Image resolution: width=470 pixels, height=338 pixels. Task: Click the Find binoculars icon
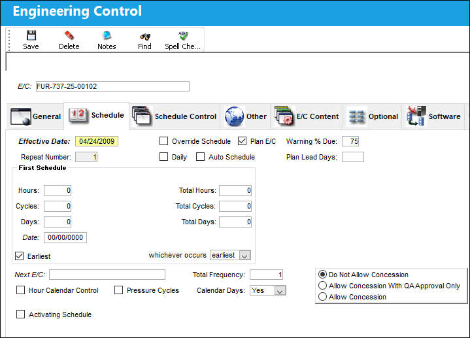144,37
